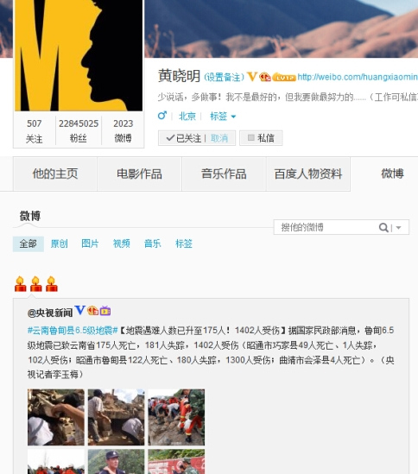Switch to 百度人物资料 tab
The height and width of the screenshot is (474, 418).
click(308, 174)
